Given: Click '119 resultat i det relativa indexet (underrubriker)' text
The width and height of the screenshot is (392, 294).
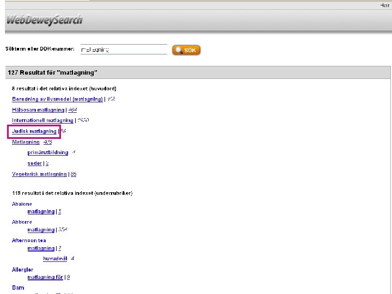Looking at the screenshot, I should click(72, 193).
